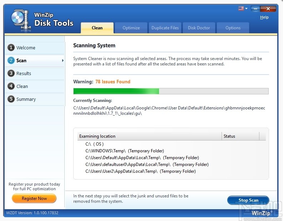Open the Disk Doctor tab
This screenshot has width=283, height=221.
(199, 28)
